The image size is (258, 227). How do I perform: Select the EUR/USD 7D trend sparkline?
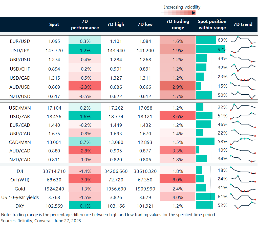[x=243, y=40]
